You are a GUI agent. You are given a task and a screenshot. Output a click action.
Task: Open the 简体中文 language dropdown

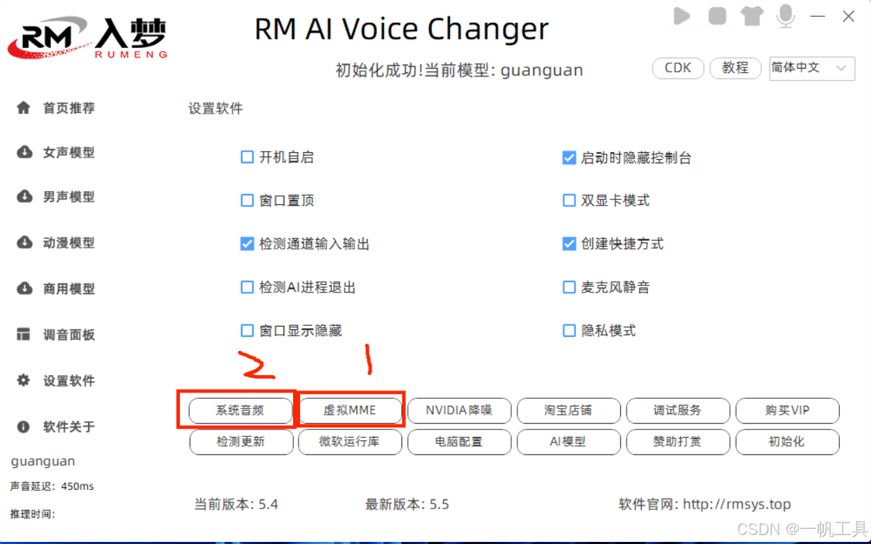pyautogui.click(x=811, y=68)
